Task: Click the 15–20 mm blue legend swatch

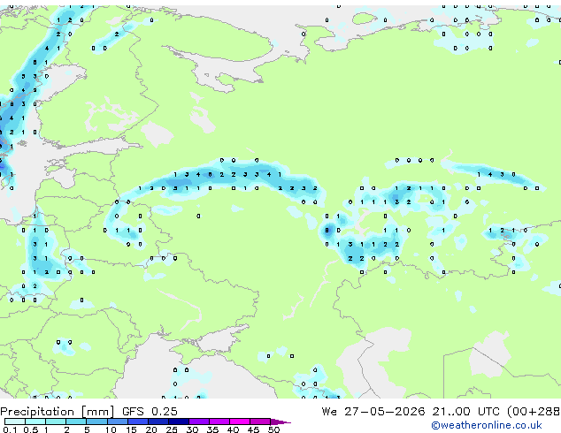Action: coord(137,422)
